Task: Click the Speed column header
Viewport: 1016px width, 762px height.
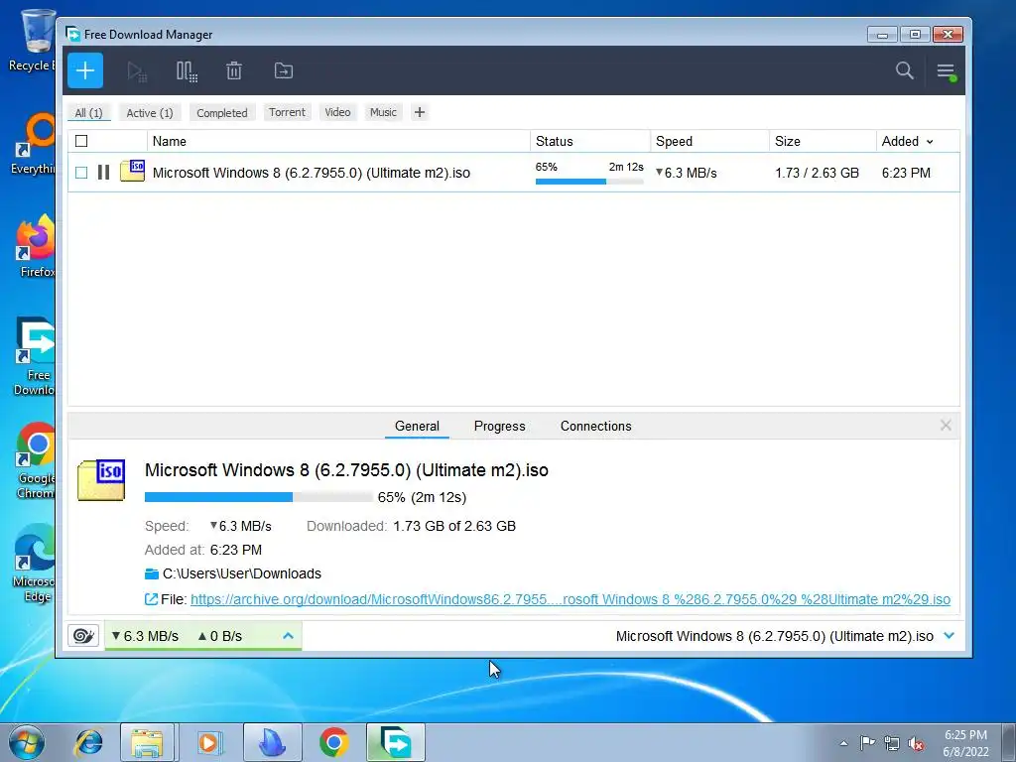Action: (x=709, y=141)
